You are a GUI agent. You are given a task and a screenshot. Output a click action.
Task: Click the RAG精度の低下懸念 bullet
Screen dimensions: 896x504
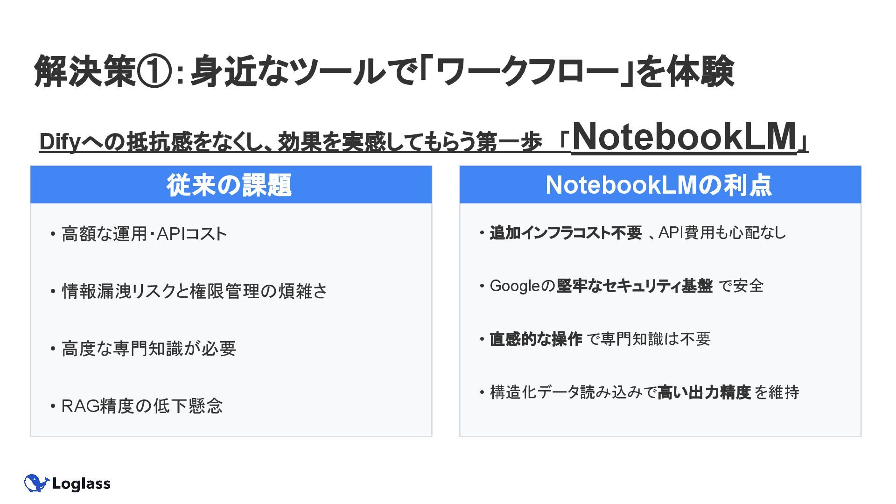point(142,406)
